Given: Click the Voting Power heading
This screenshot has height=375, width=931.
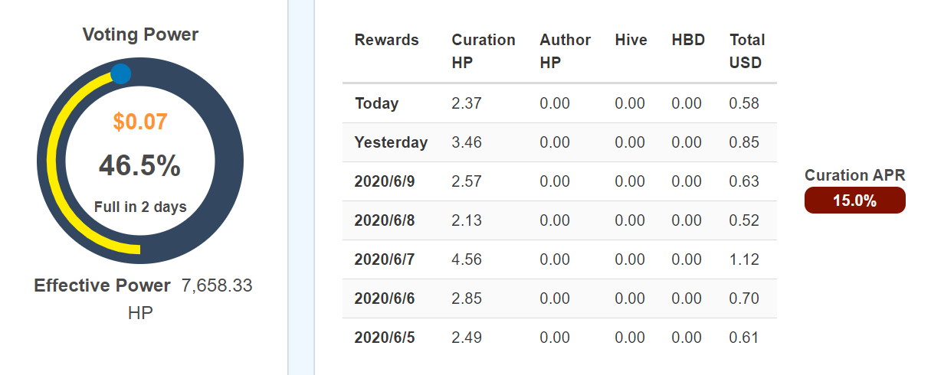Looking at the screenshot, I should (140, 34).
